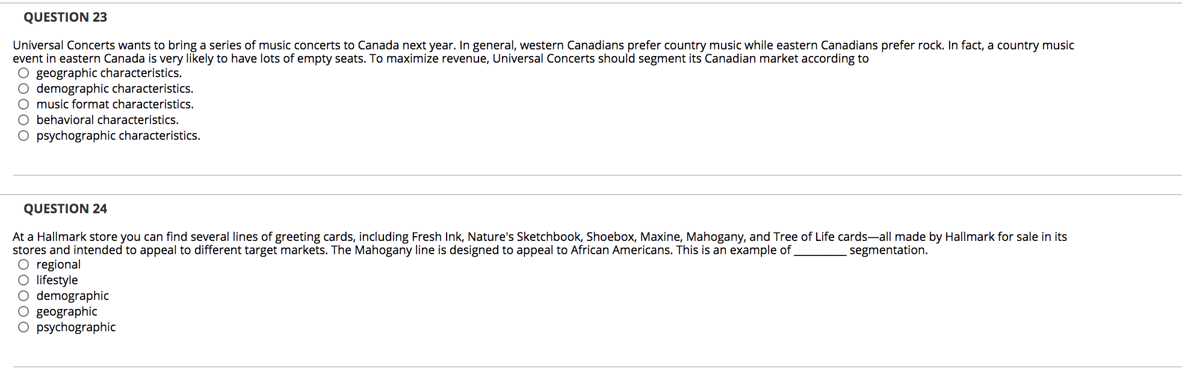Click the Hallmark store question text
The width and height of the screenshot is (1182, 371).
click(x=540, y=243)
